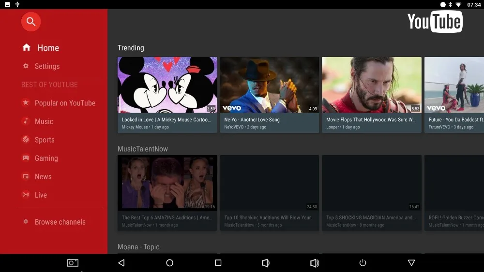Click the Settings gear icon
484x272 pixels.
tap(26, 66)
